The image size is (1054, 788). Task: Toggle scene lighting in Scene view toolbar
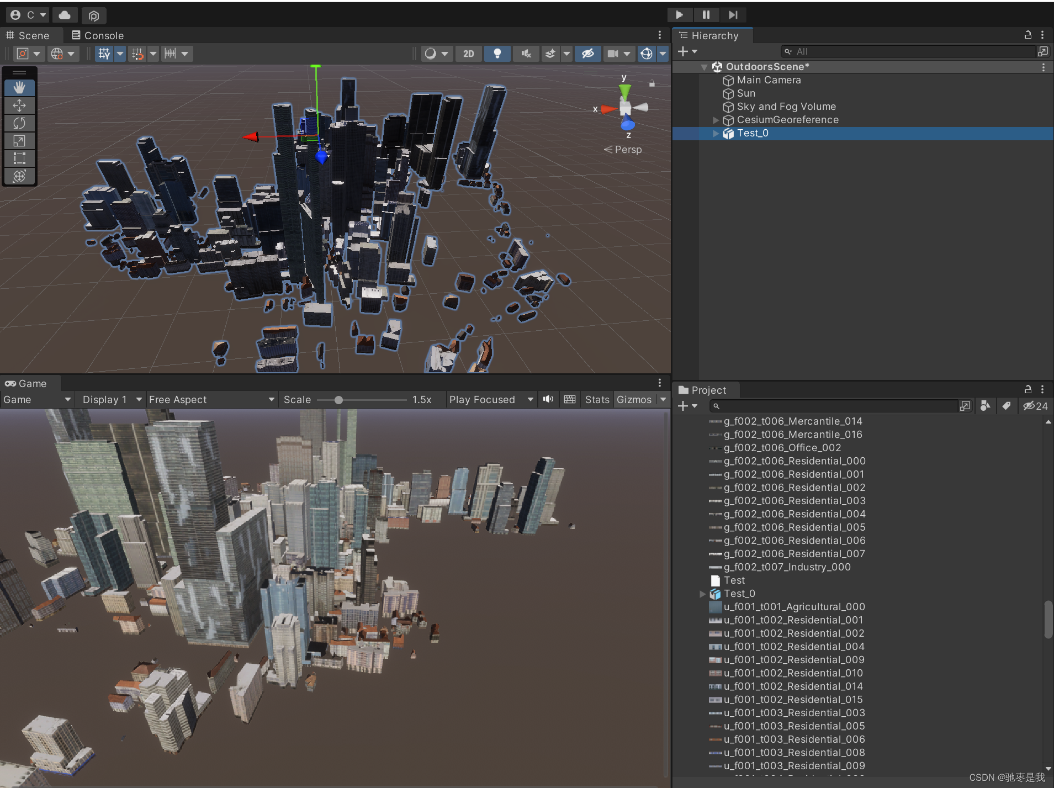[496, 53]
